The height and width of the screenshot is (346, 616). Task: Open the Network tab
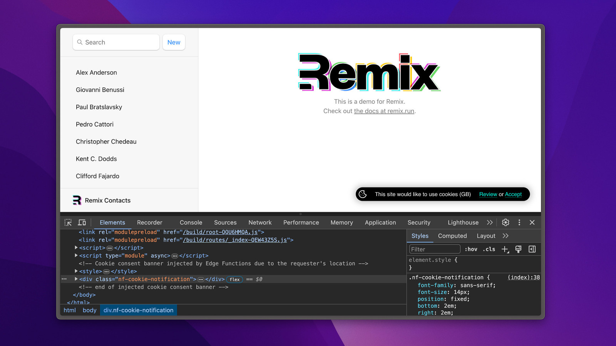tap(260, 222)
